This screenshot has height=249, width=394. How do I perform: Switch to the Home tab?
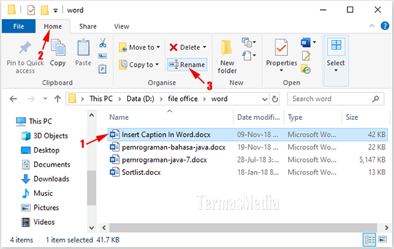tap(53, 26)
